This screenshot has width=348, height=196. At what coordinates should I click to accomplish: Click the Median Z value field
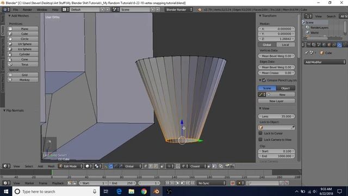(x=277, y=39)
